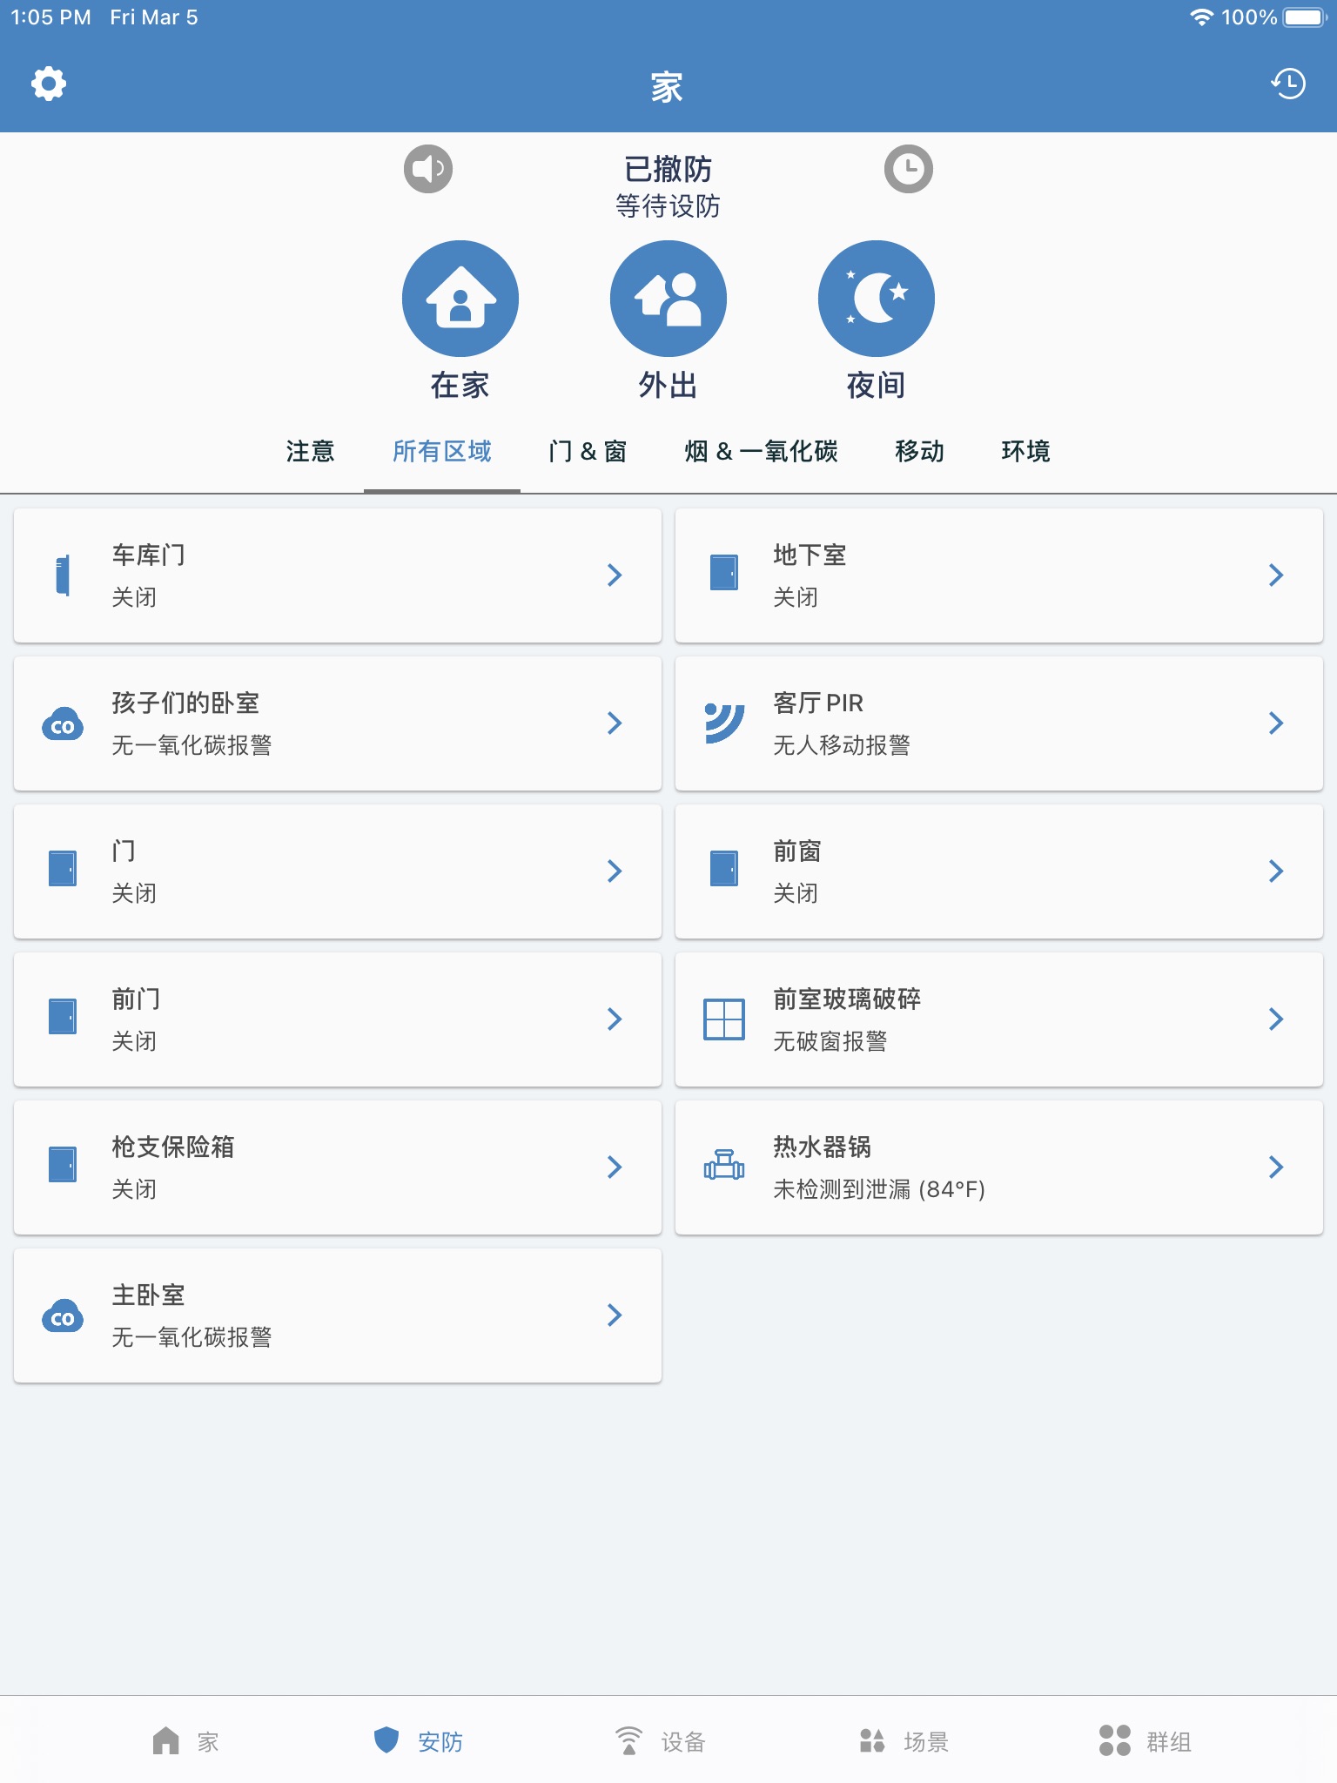The image size is (1337, 1783).
Task: Arm the system in 在家 mode
Action: (460, 299)
